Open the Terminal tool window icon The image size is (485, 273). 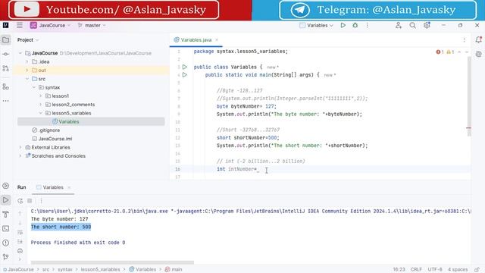5,228
